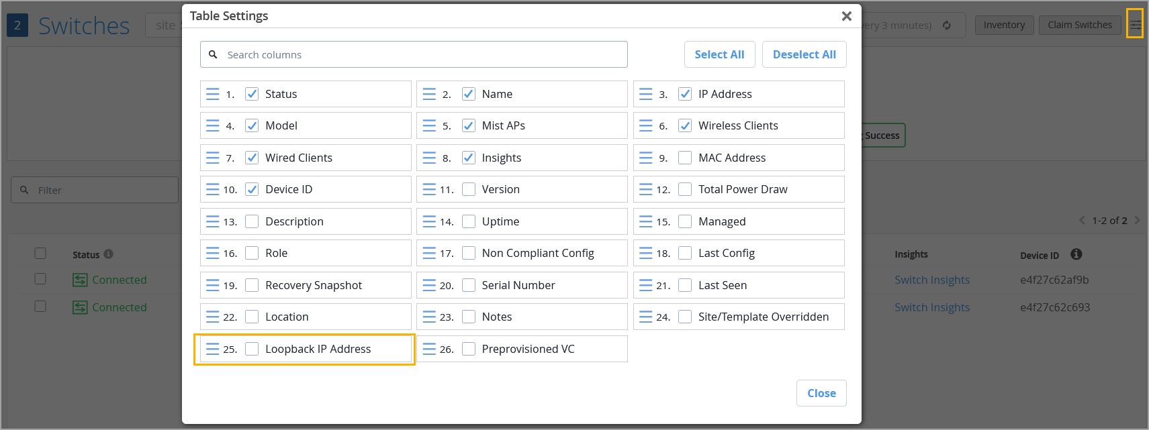Click the drag handle next to MAC Address

point(645,158)
